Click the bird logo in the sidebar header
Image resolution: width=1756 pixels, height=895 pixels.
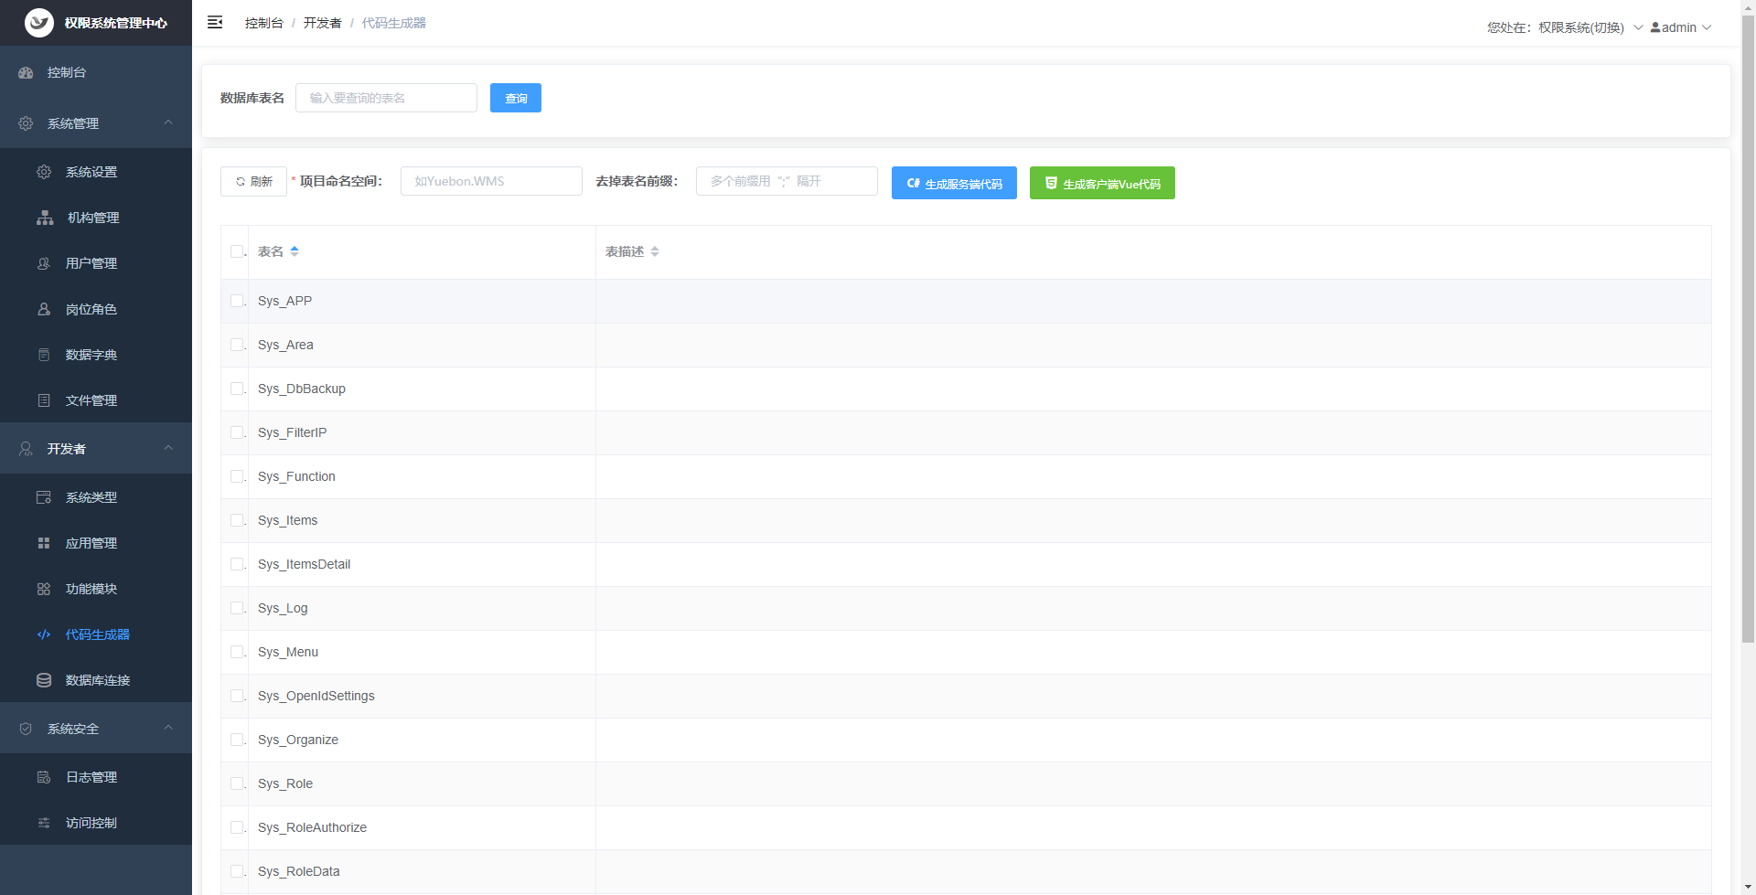tap(39, 23)
